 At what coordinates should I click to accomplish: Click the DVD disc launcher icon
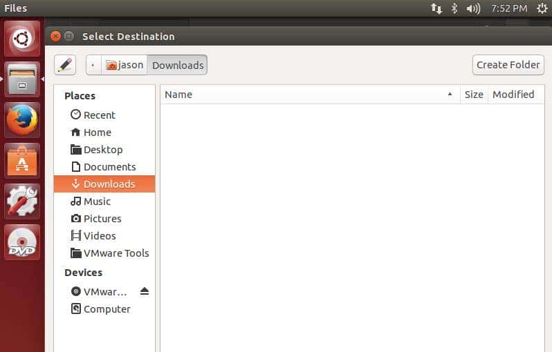click(22, 242)
